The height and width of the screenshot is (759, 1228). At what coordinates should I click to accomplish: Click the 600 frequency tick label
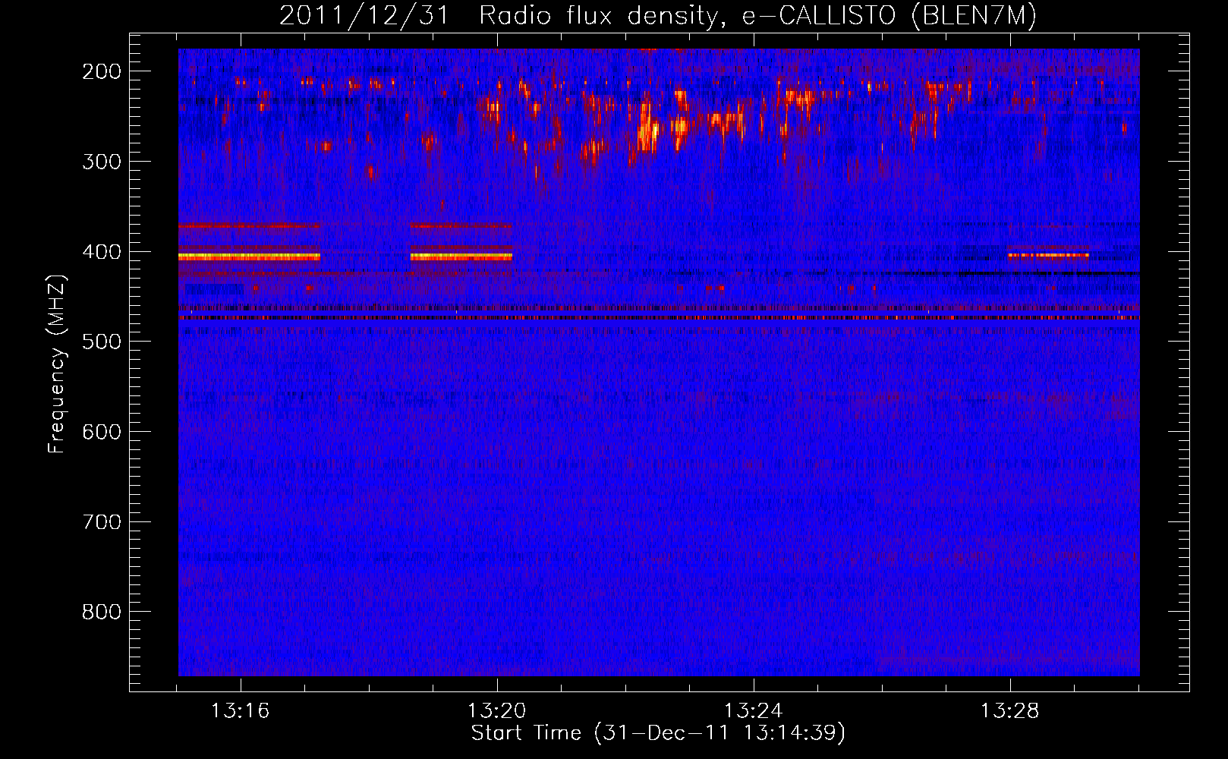coord(102,432)
